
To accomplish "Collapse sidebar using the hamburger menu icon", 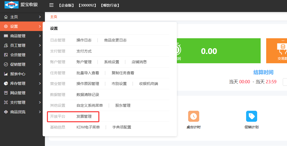I will (51, 5).
